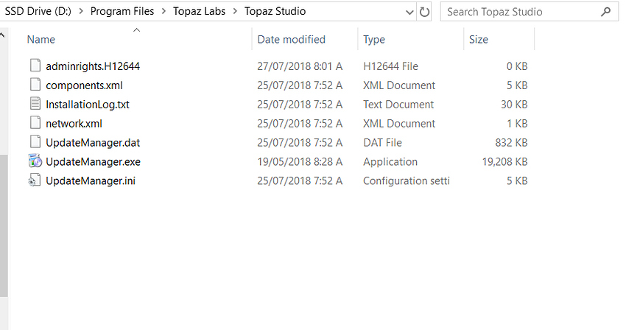Click the adminrights.H12644 file icon
626x330 pixels.
tap(35, 66)
